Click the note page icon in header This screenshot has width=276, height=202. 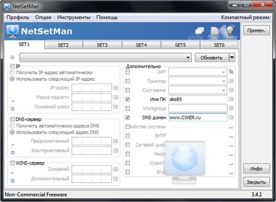(214, 31)
